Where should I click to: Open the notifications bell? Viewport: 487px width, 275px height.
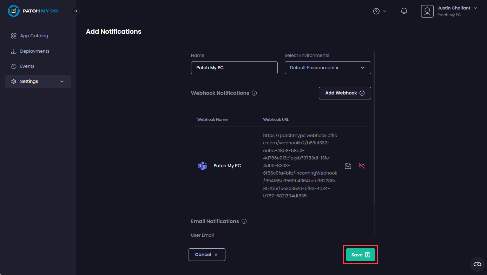(404, 11)
